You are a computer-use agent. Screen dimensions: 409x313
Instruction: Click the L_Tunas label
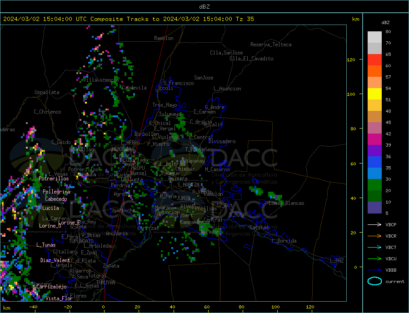click(x=46, y=245)
